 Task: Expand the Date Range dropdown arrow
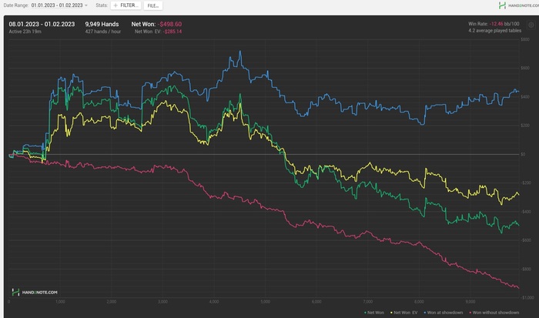tap(86, 5)
